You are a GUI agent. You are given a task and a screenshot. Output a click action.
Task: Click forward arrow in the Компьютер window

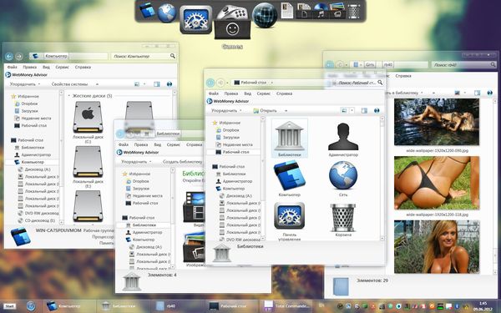tap(19, 57)
